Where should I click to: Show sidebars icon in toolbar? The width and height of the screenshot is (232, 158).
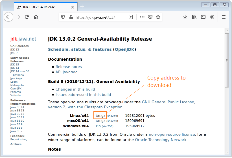pyautogui.click(x=203, y=17)
